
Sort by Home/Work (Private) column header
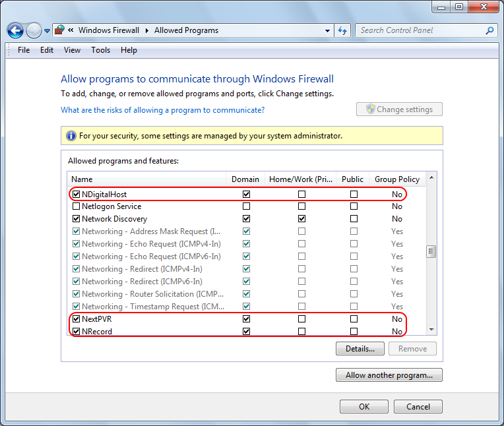301,179
